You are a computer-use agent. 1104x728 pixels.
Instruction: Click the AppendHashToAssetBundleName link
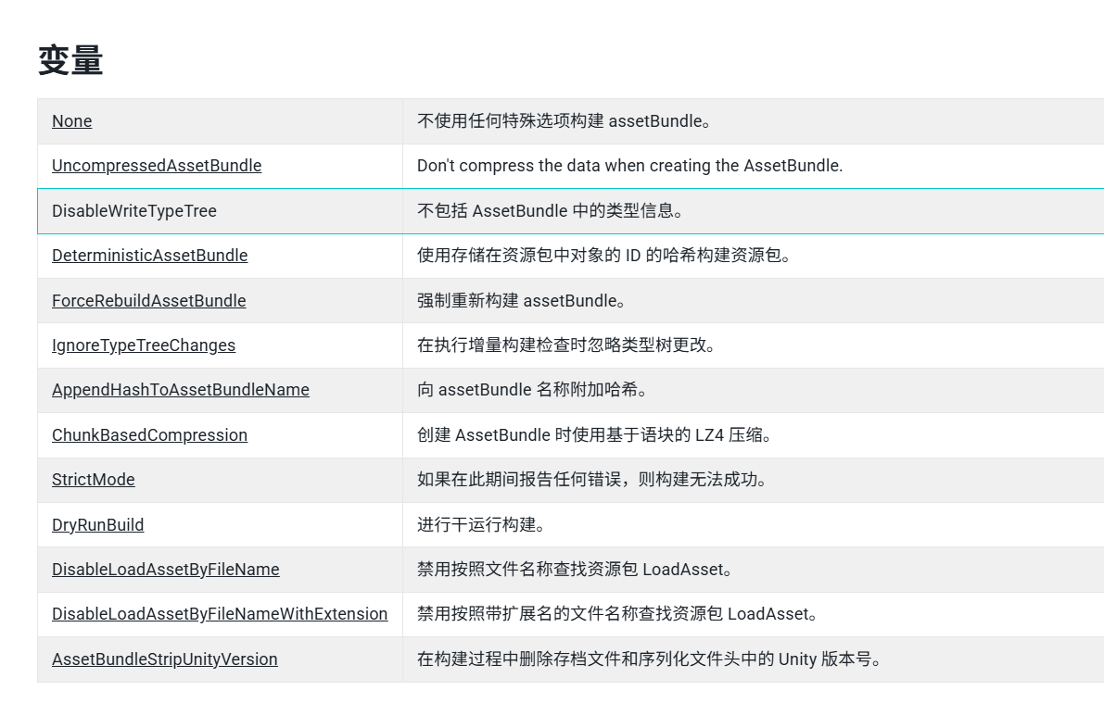click(x=180, y=389)
